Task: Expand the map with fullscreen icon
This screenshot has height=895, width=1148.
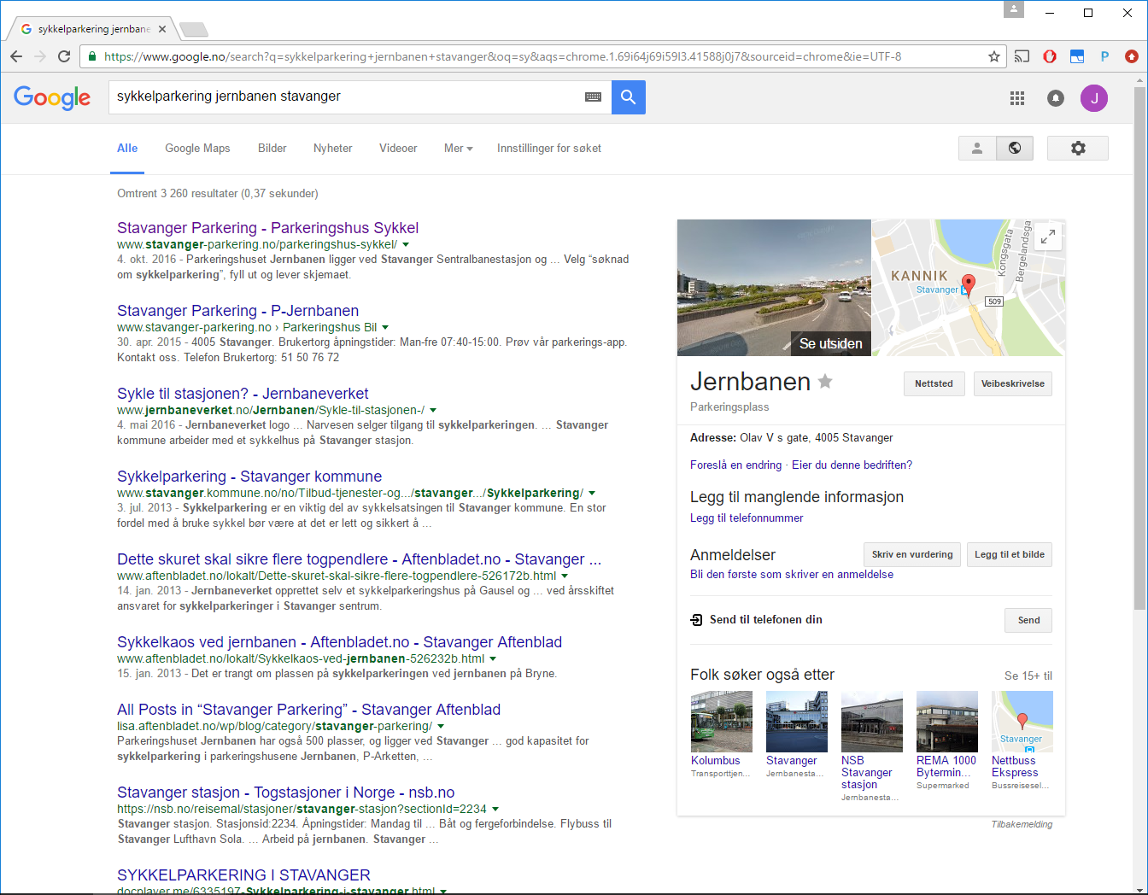Action: click(1048, 237)
